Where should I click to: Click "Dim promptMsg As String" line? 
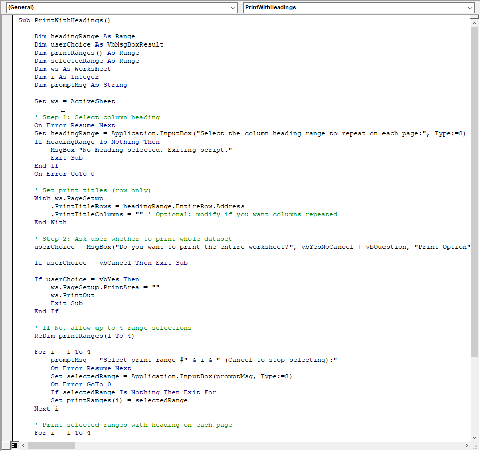click(81, 85)
